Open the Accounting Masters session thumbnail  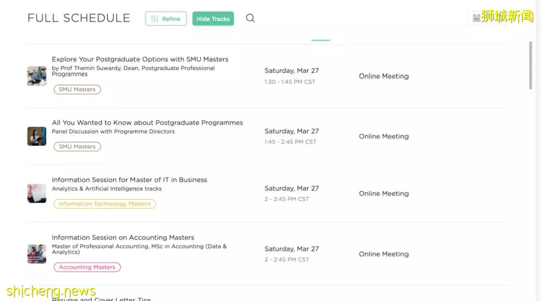[x=37, y=254]
